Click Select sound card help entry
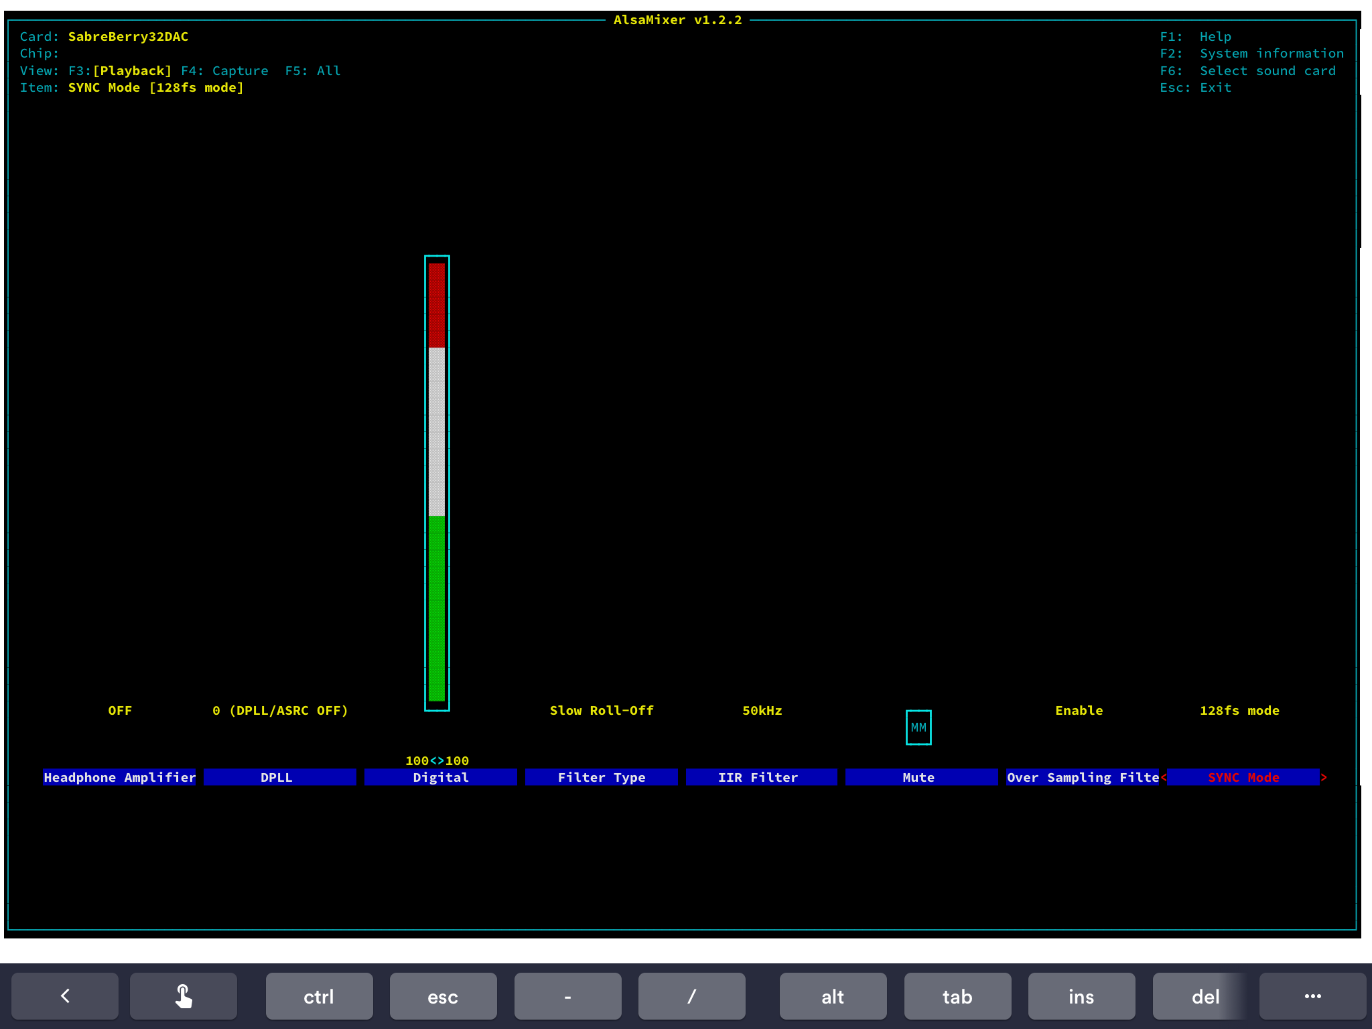This screenshot has height=1029, width=1372. [x=1267, y=71]
